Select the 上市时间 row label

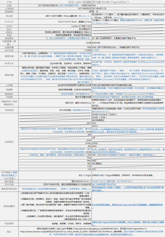pos(9,9)
